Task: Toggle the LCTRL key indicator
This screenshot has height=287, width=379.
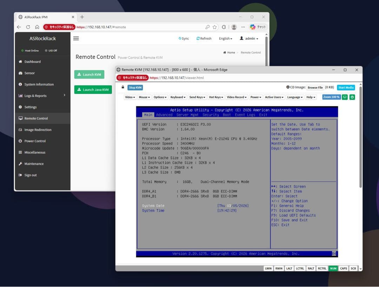Action: [300, 268]
